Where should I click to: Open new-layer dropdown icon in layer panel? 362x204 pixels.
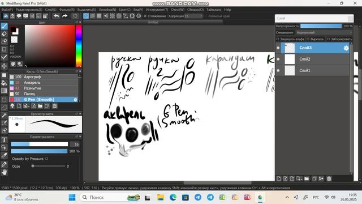click(299, 178)
